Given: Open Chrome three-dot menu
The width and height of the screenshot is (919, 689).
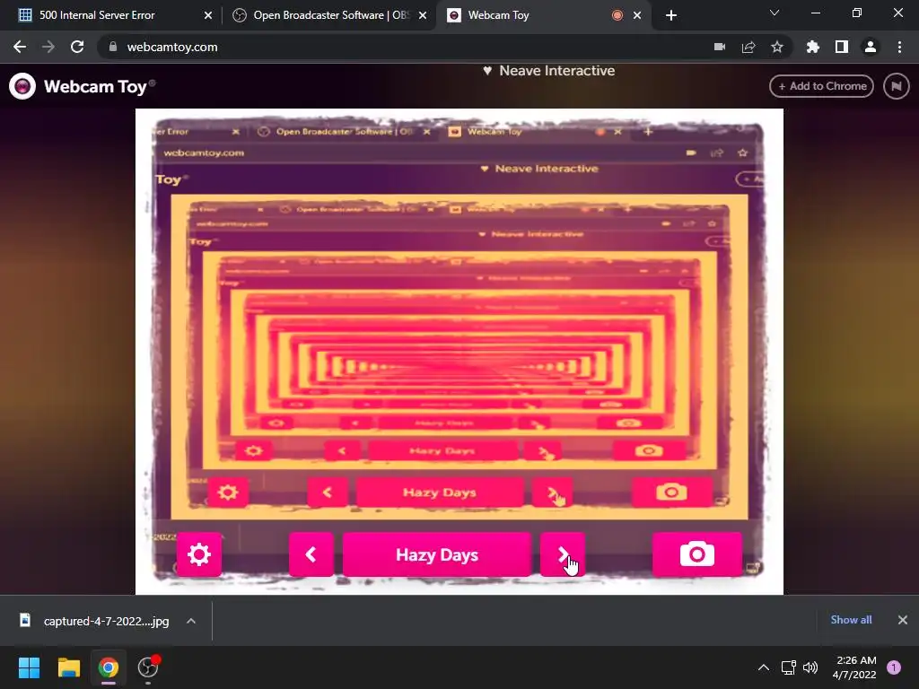Looking at the screenshot, I should 899,47.
